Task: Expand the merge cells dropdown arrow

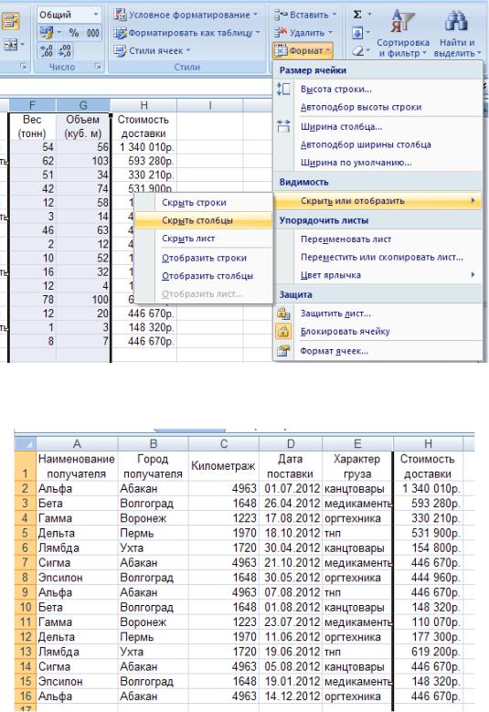Action: click(x=22, y=45)
